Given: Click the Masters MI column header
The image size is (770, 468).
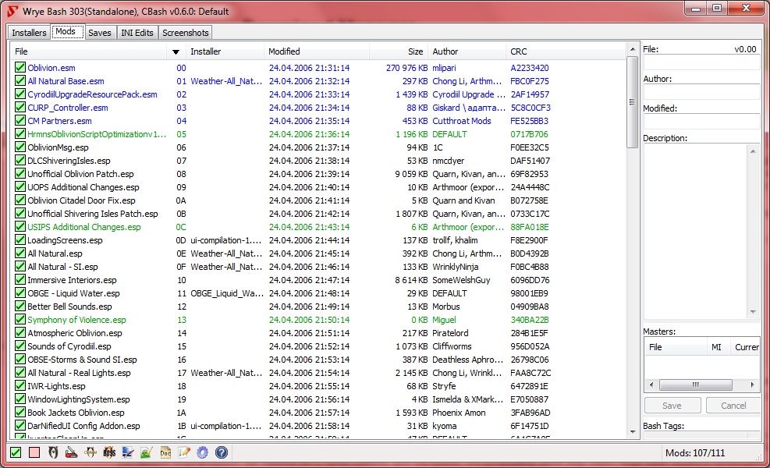Looking at the screenshot, I should [719, 346].
